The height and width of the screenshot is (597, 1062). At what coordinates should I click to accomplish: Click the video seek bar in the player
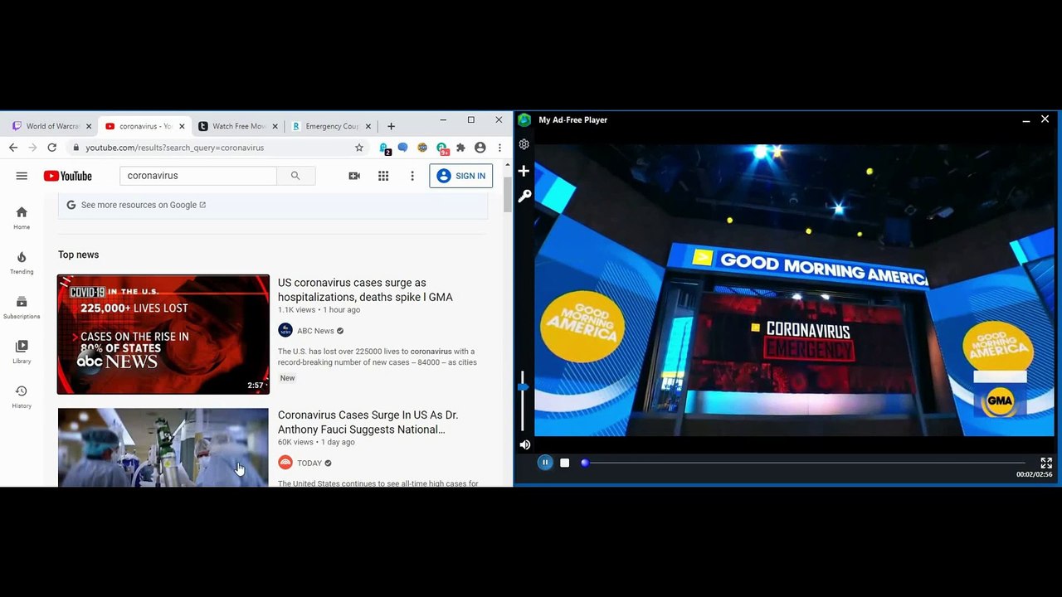pos(805,463)
